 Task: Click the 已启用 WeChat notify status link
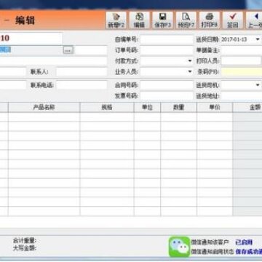tap(244, 242)
